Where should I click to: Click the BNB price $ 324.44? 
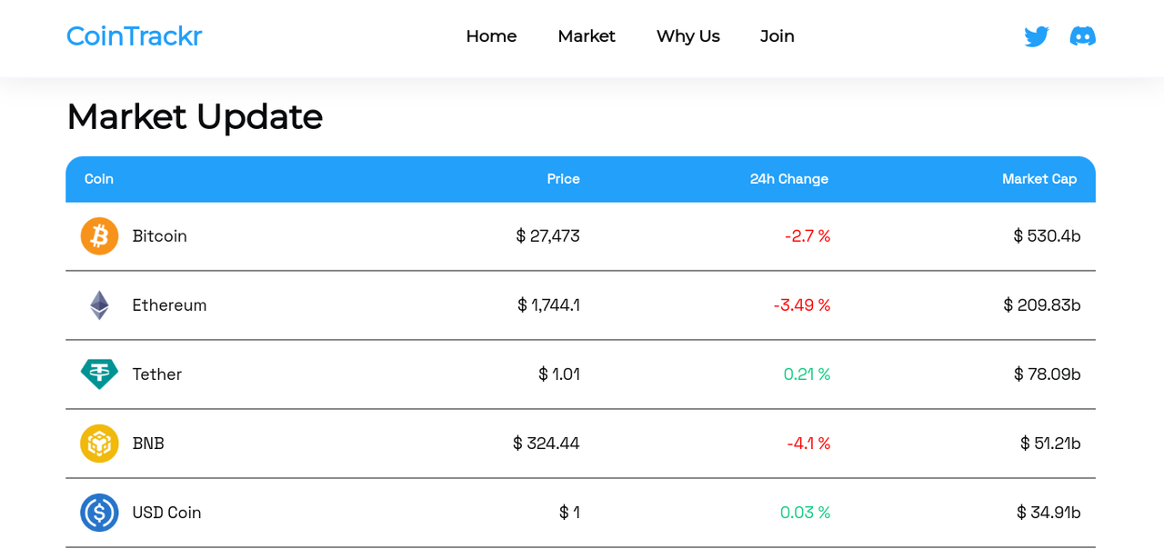pos(546,444)
